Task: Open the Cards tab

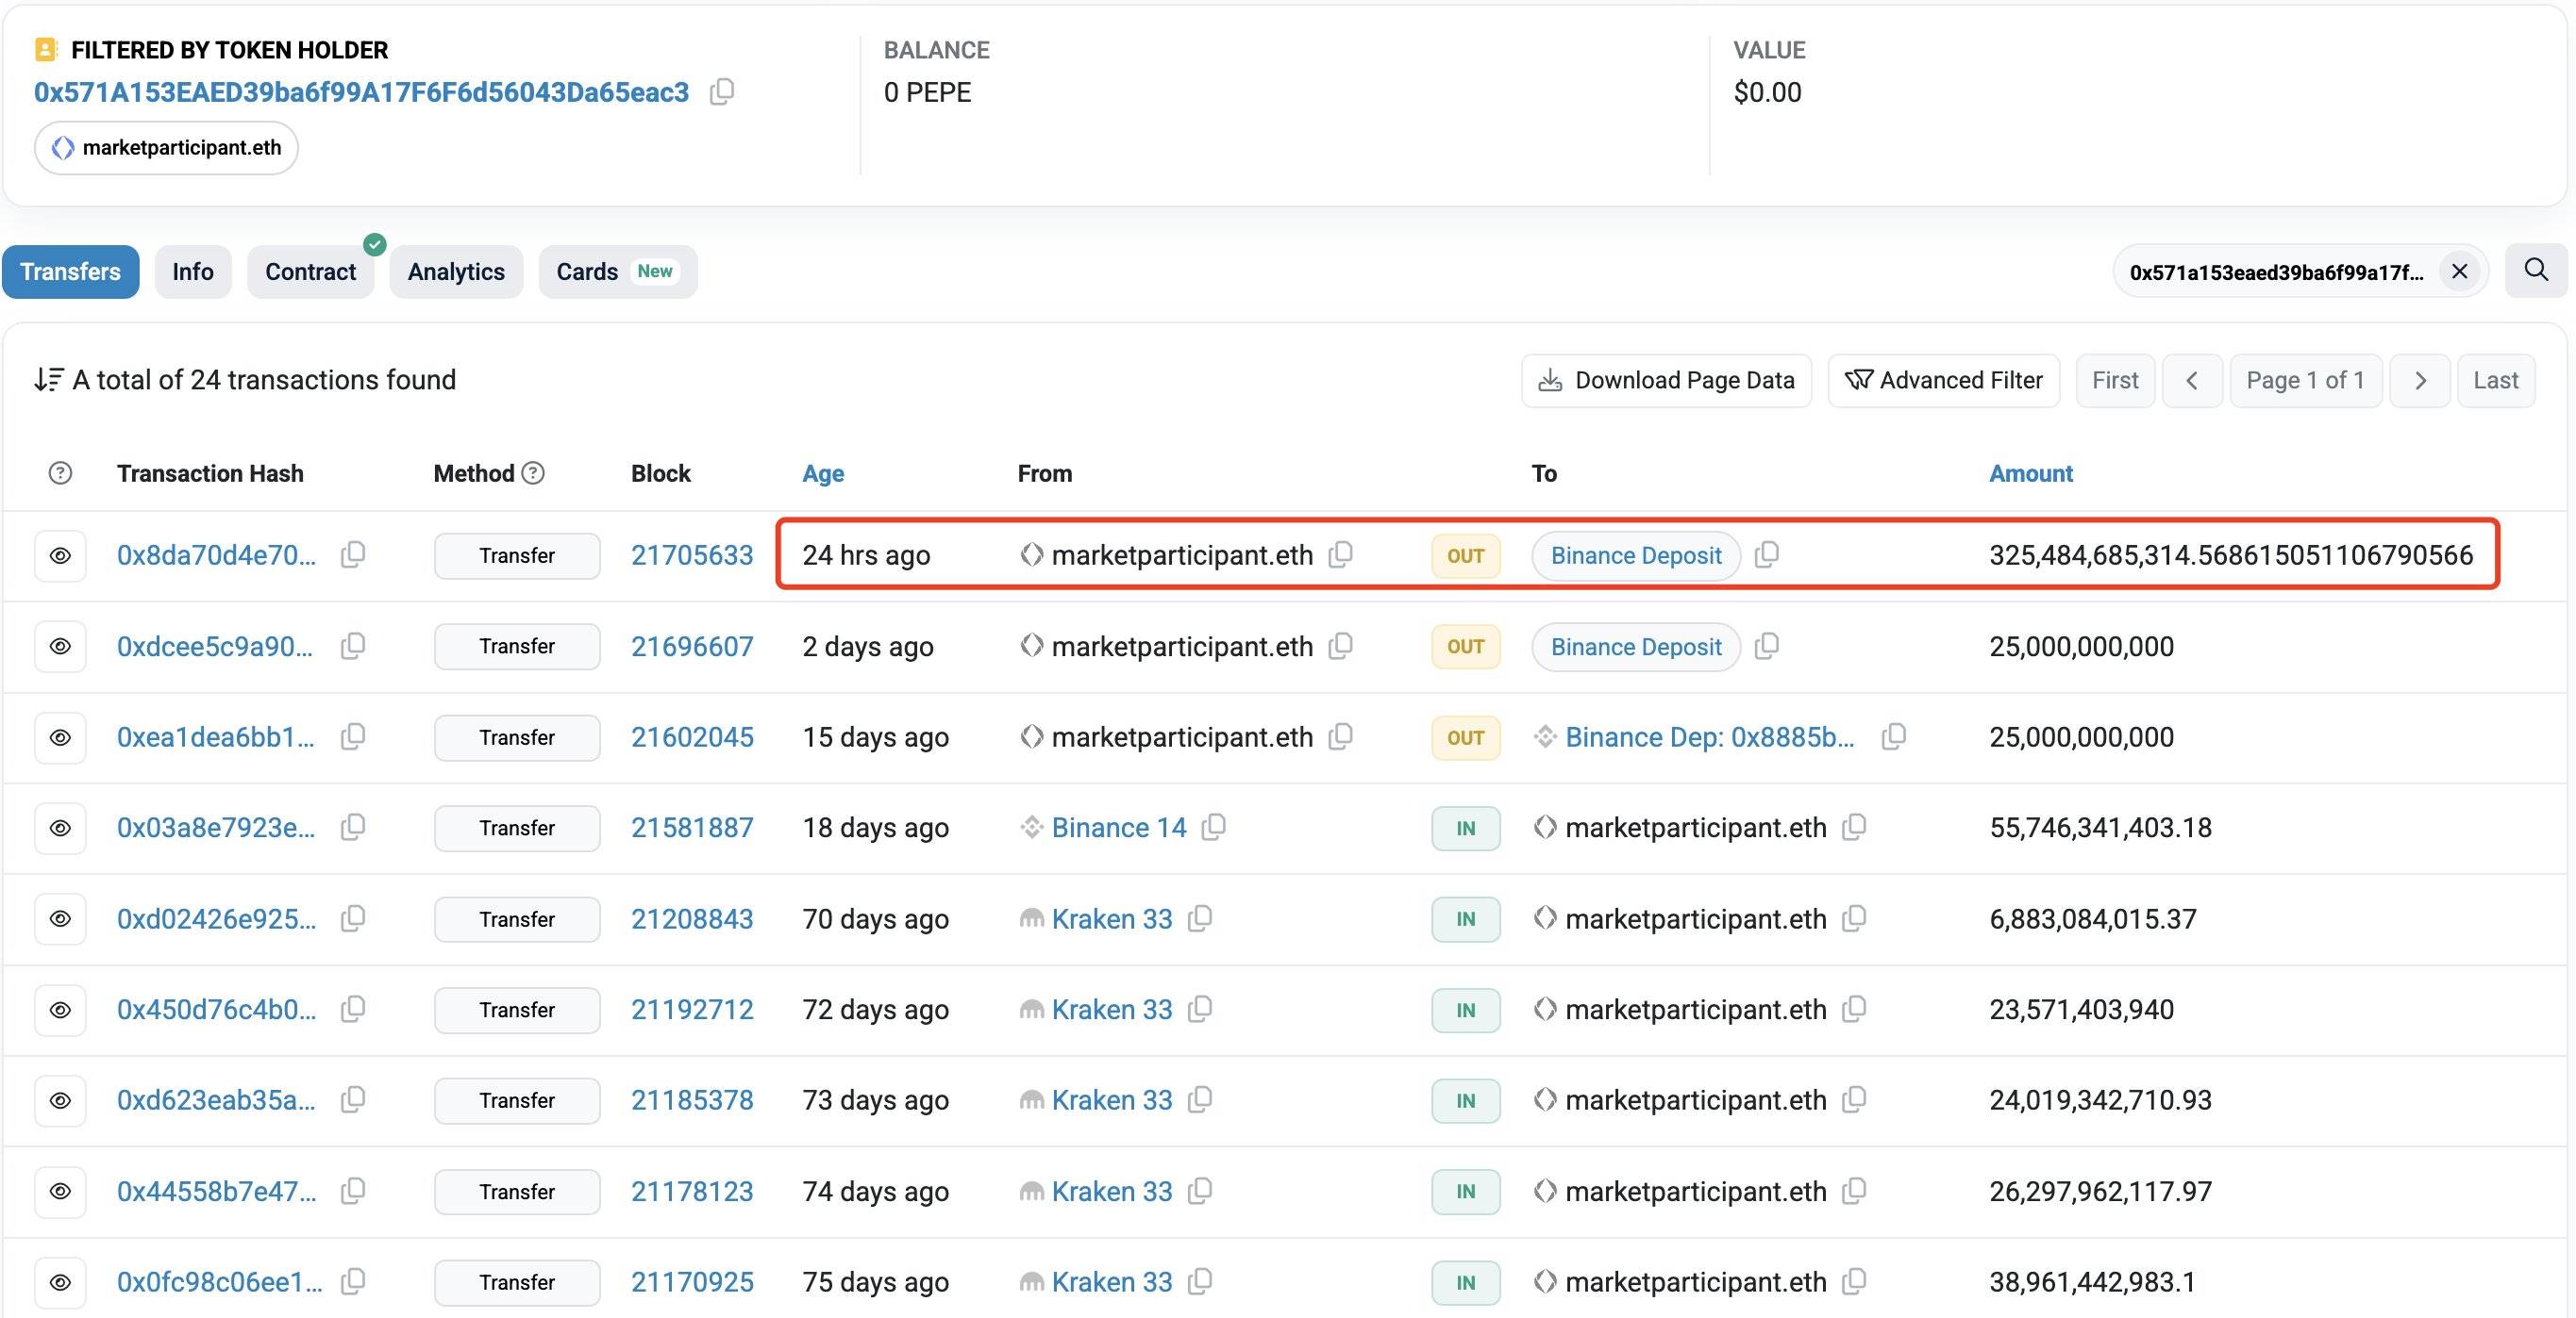Action: coord(617,272)
